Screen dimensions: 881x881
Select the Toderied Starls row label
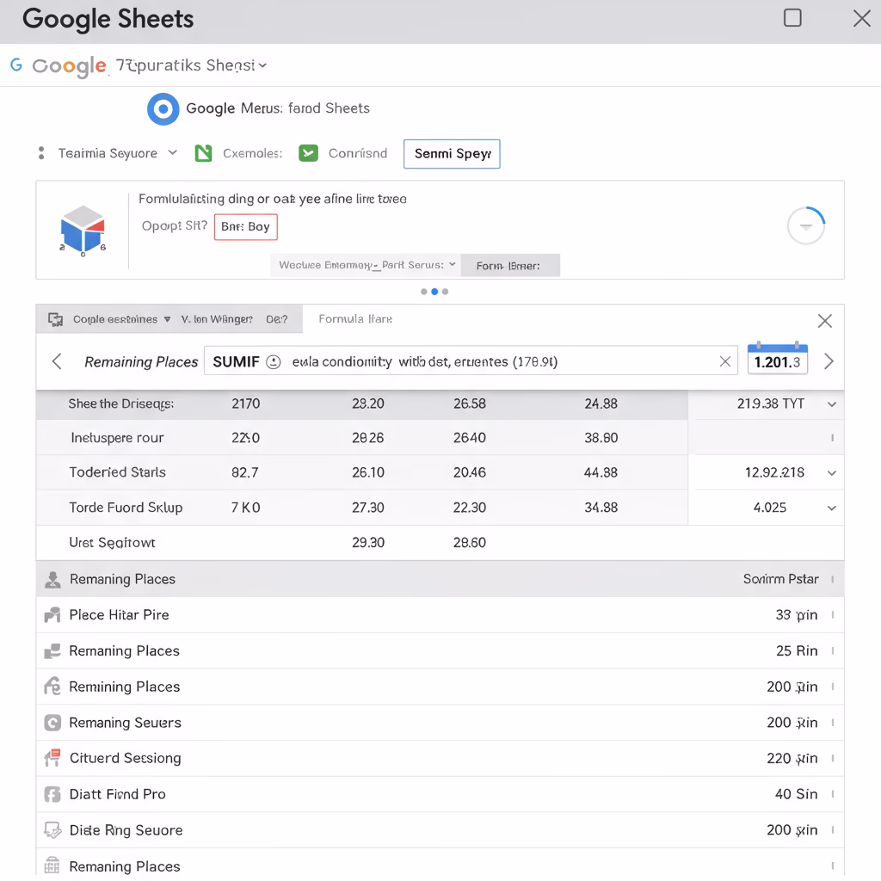(117, 472)
